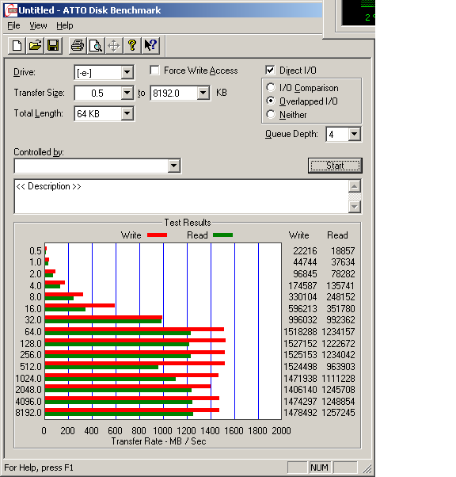This screenshot has width=456, height=477.
Task: Click the Start button
Action: (x=335, y=166)
